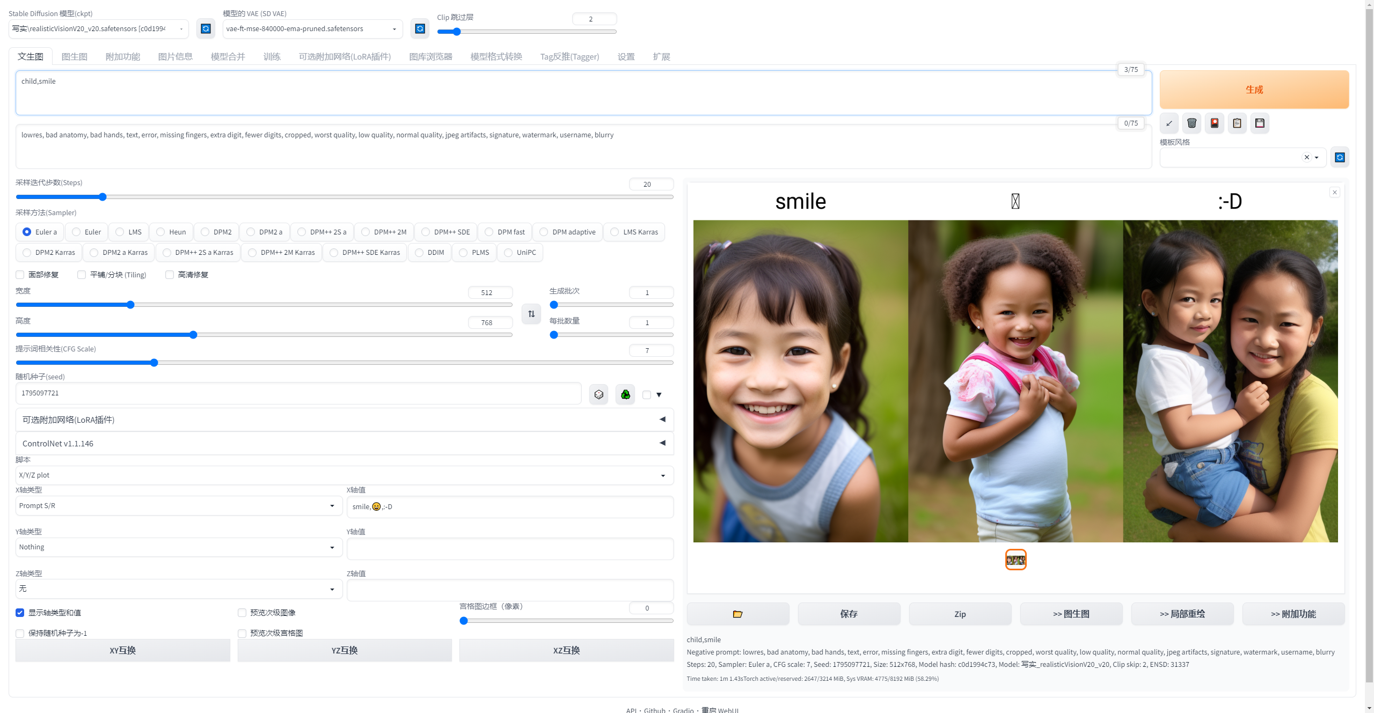This screenshot has width=1374, height=713.
Task: Swap width and height with arrows icon
Action: pyautogui.click(x=531, y=314)
